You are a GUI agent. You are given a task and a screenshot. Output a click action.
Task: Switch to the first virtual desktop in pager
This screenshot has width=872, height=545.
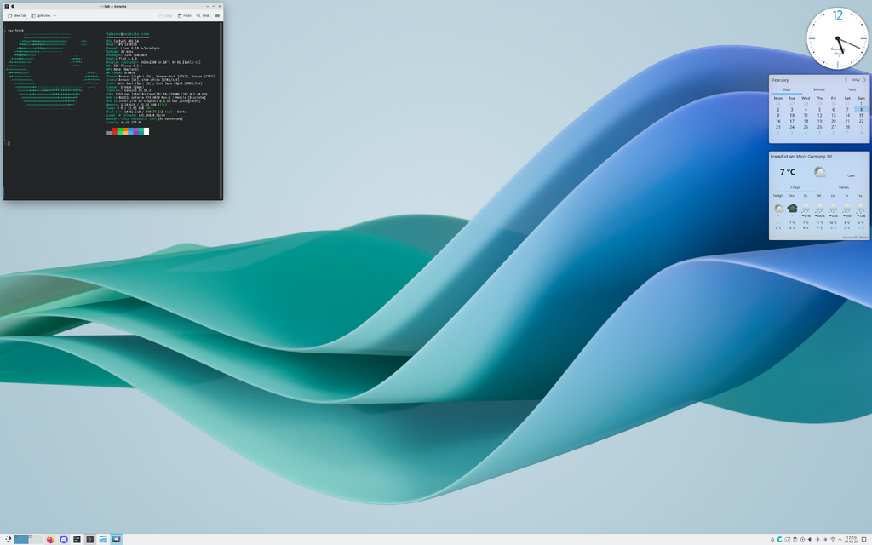pyautogui.click(x=21, y=539)
